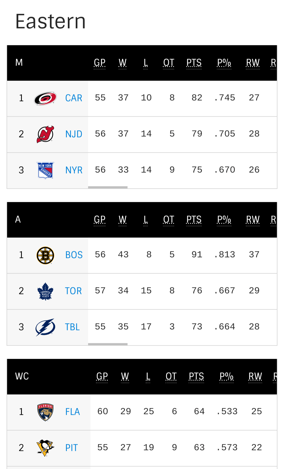Click the Toronto Maple Leafs logo

45,291
